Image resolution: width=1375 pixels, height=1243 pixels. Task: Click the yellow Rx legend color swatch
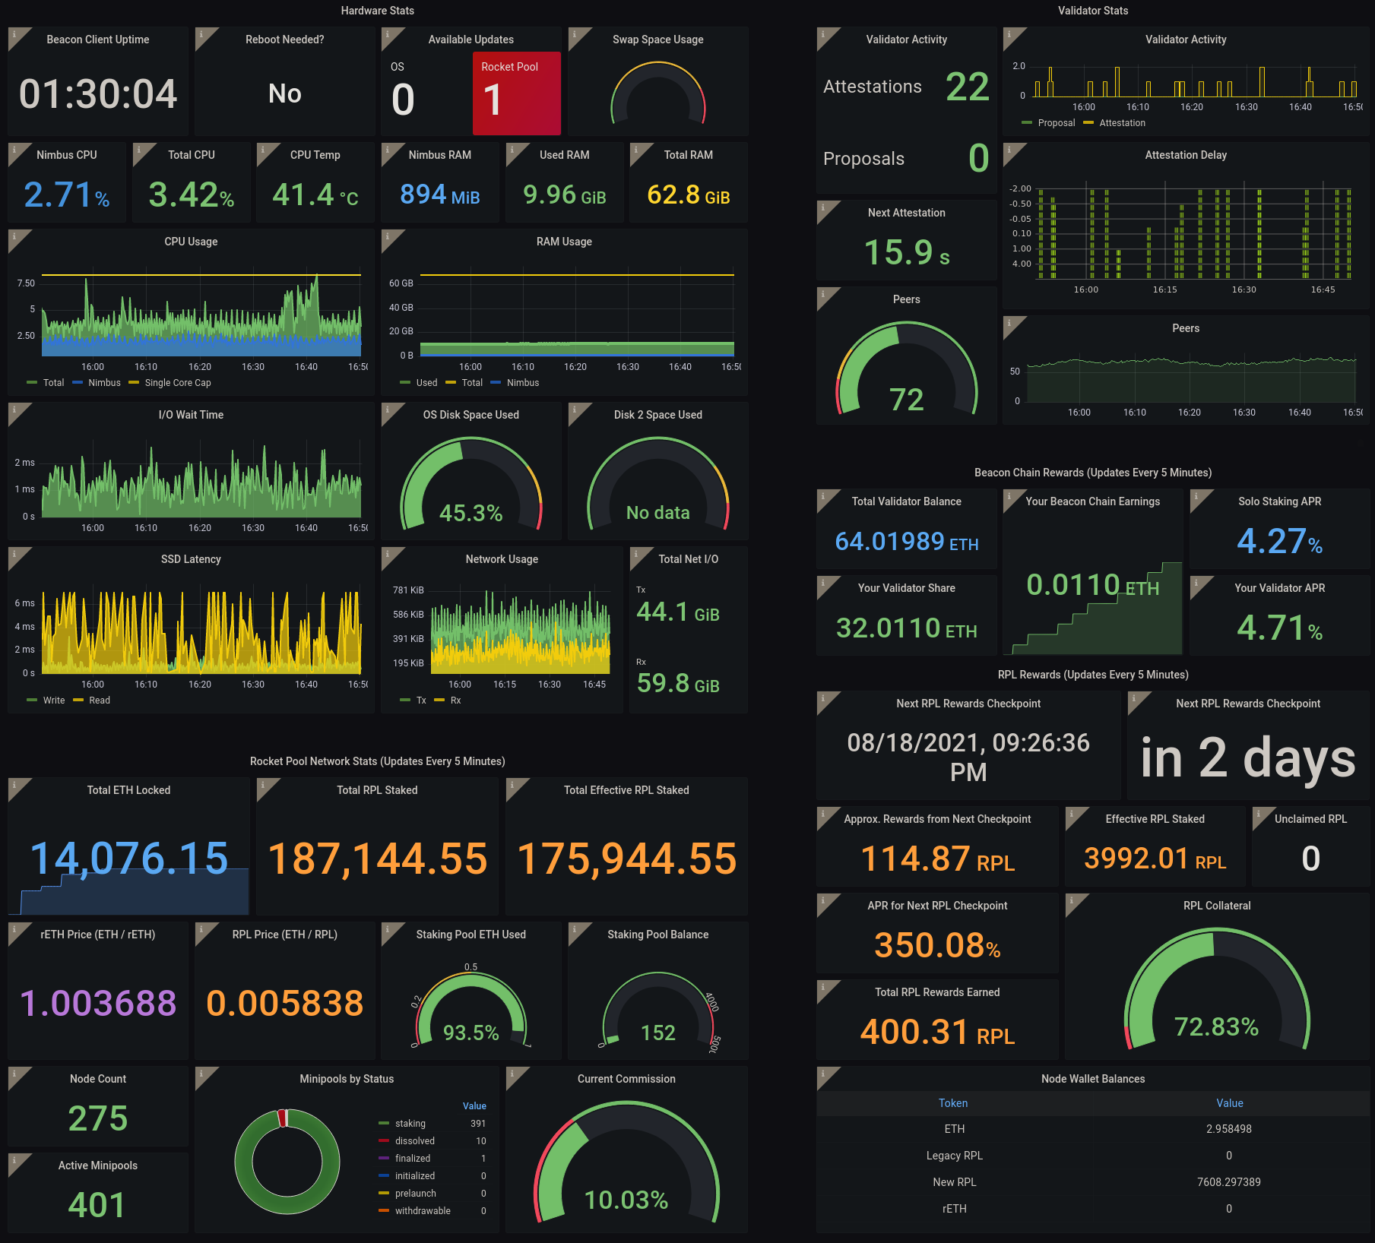[439, 701]
